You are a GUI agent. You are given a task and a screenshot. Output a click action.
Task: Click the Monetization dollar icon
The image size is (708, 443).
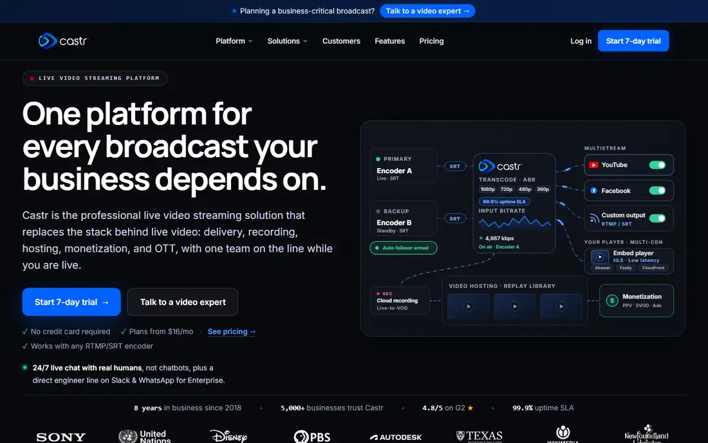coord(612,301)
